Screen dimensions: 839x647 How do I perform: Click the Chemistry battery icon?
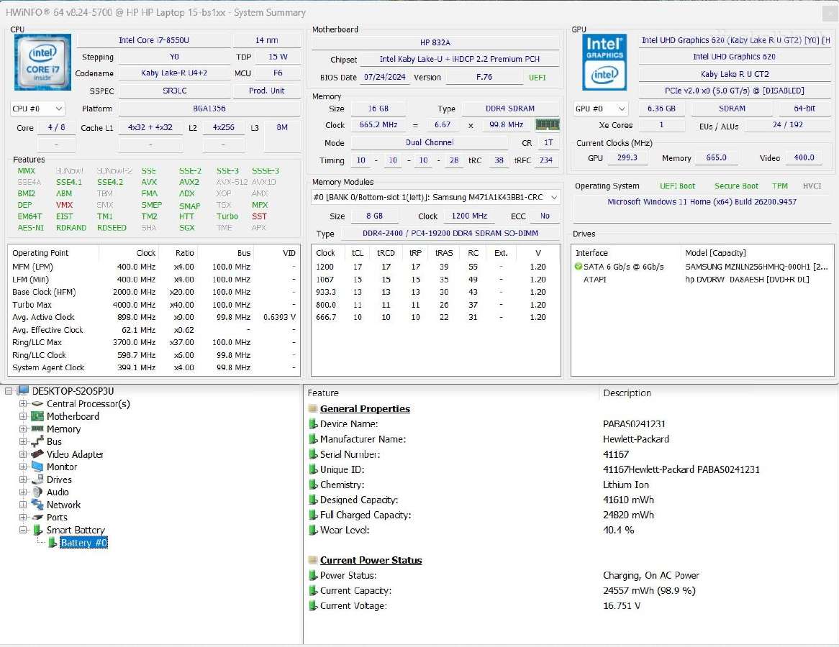(x=313, y=485)
